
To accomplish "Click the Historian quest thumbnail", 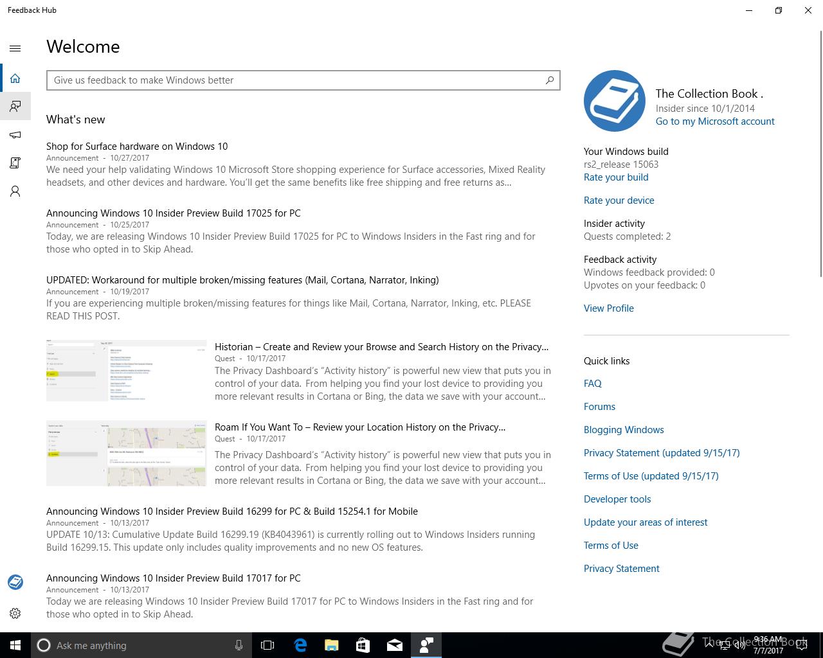I will (127, 371).
